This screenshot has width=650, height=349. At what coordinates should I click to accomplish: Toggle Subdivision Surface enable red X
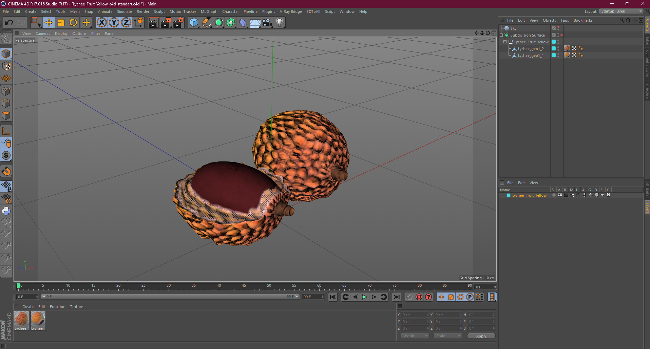pos(561,35)
